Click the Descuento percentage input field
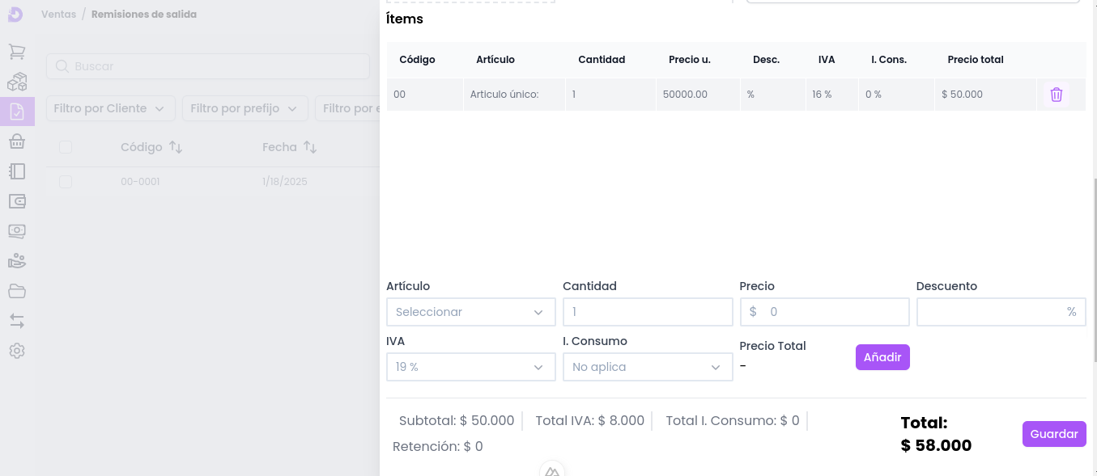The image size is (1097, 476). [x=992, y=312]
